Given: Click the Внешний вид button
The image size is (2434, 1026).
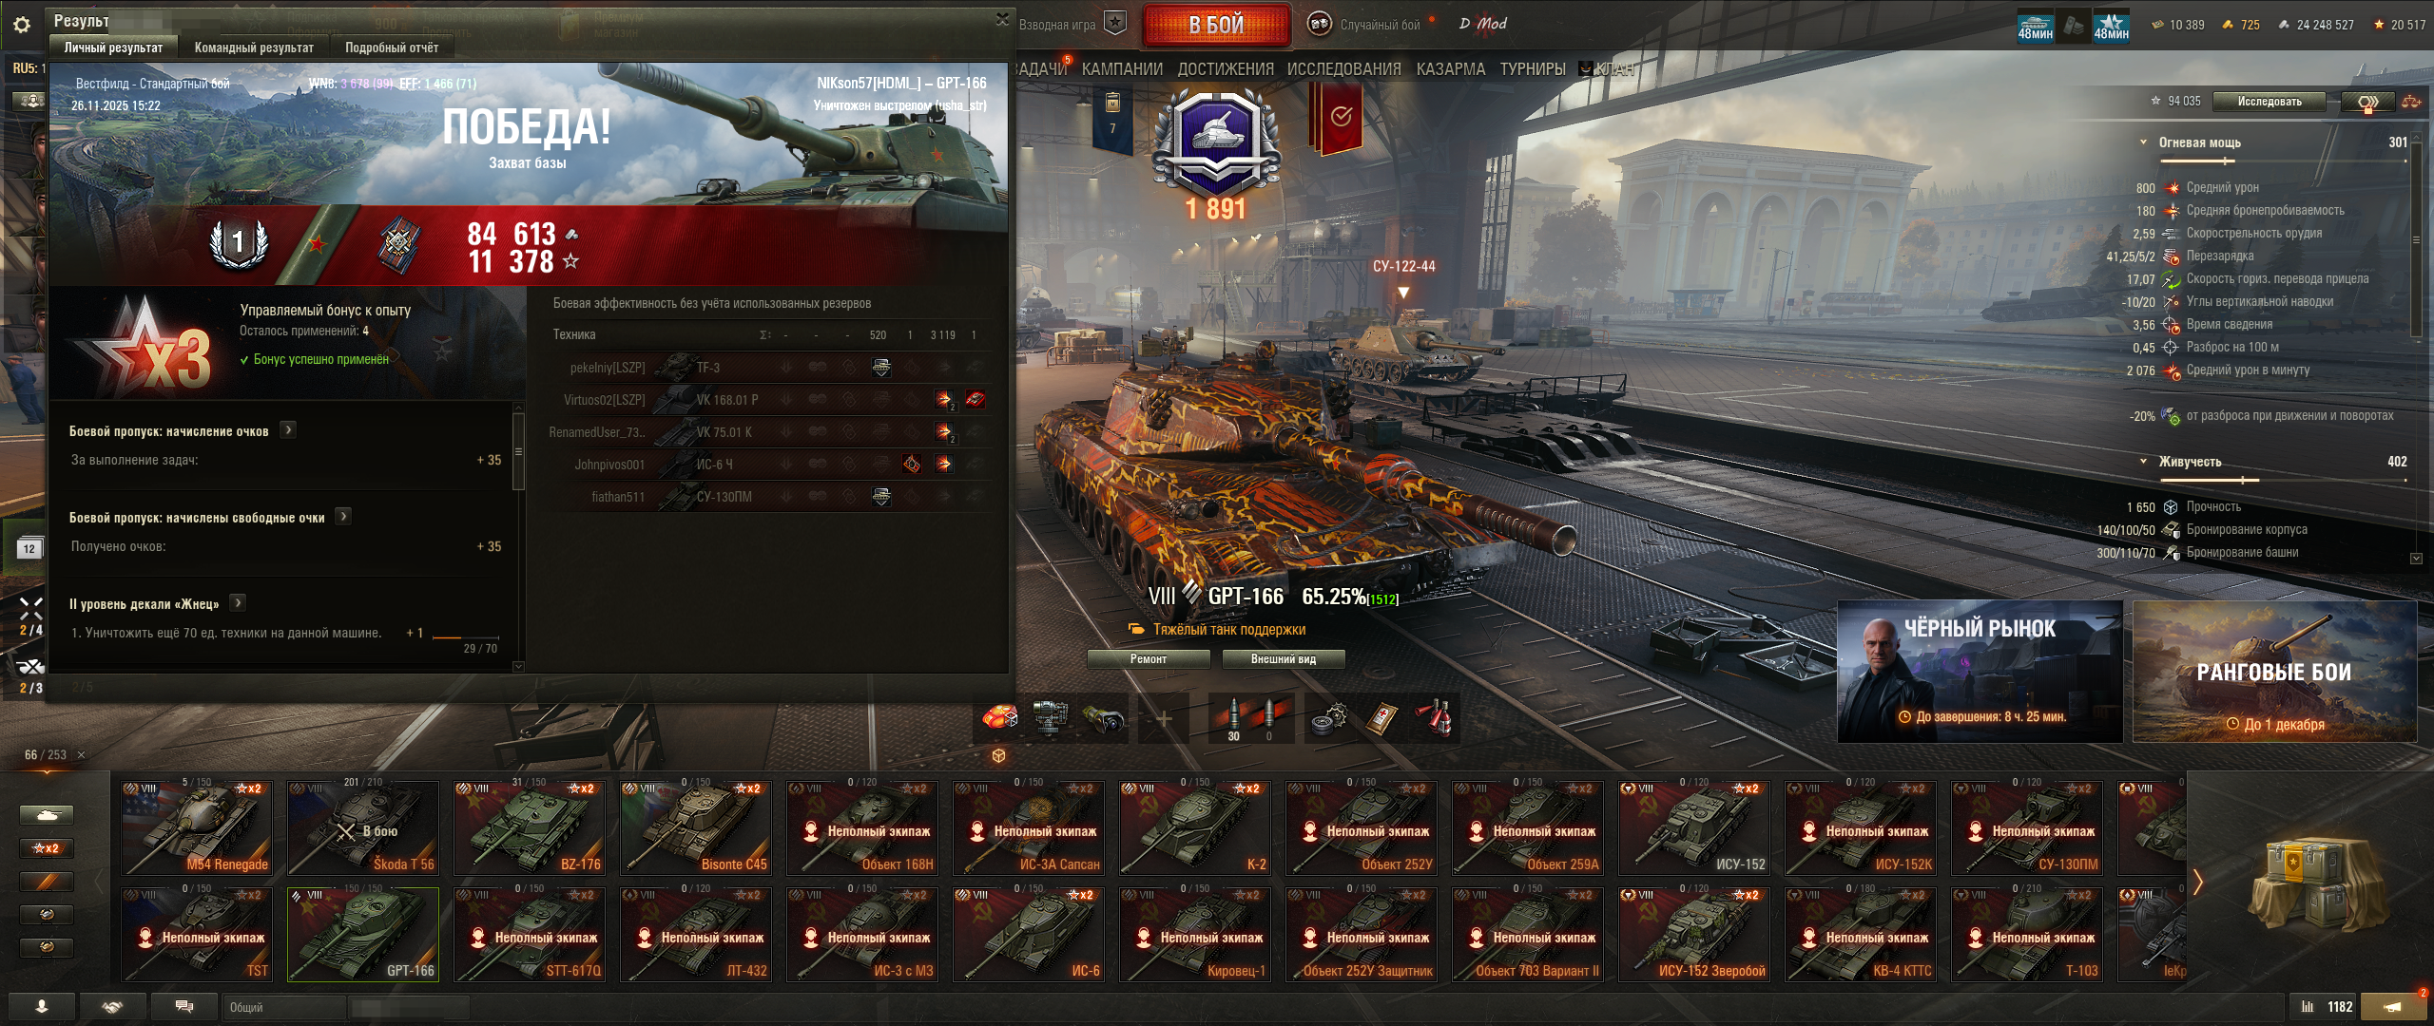Looking at the screenshot, I should coord(1283,659).
